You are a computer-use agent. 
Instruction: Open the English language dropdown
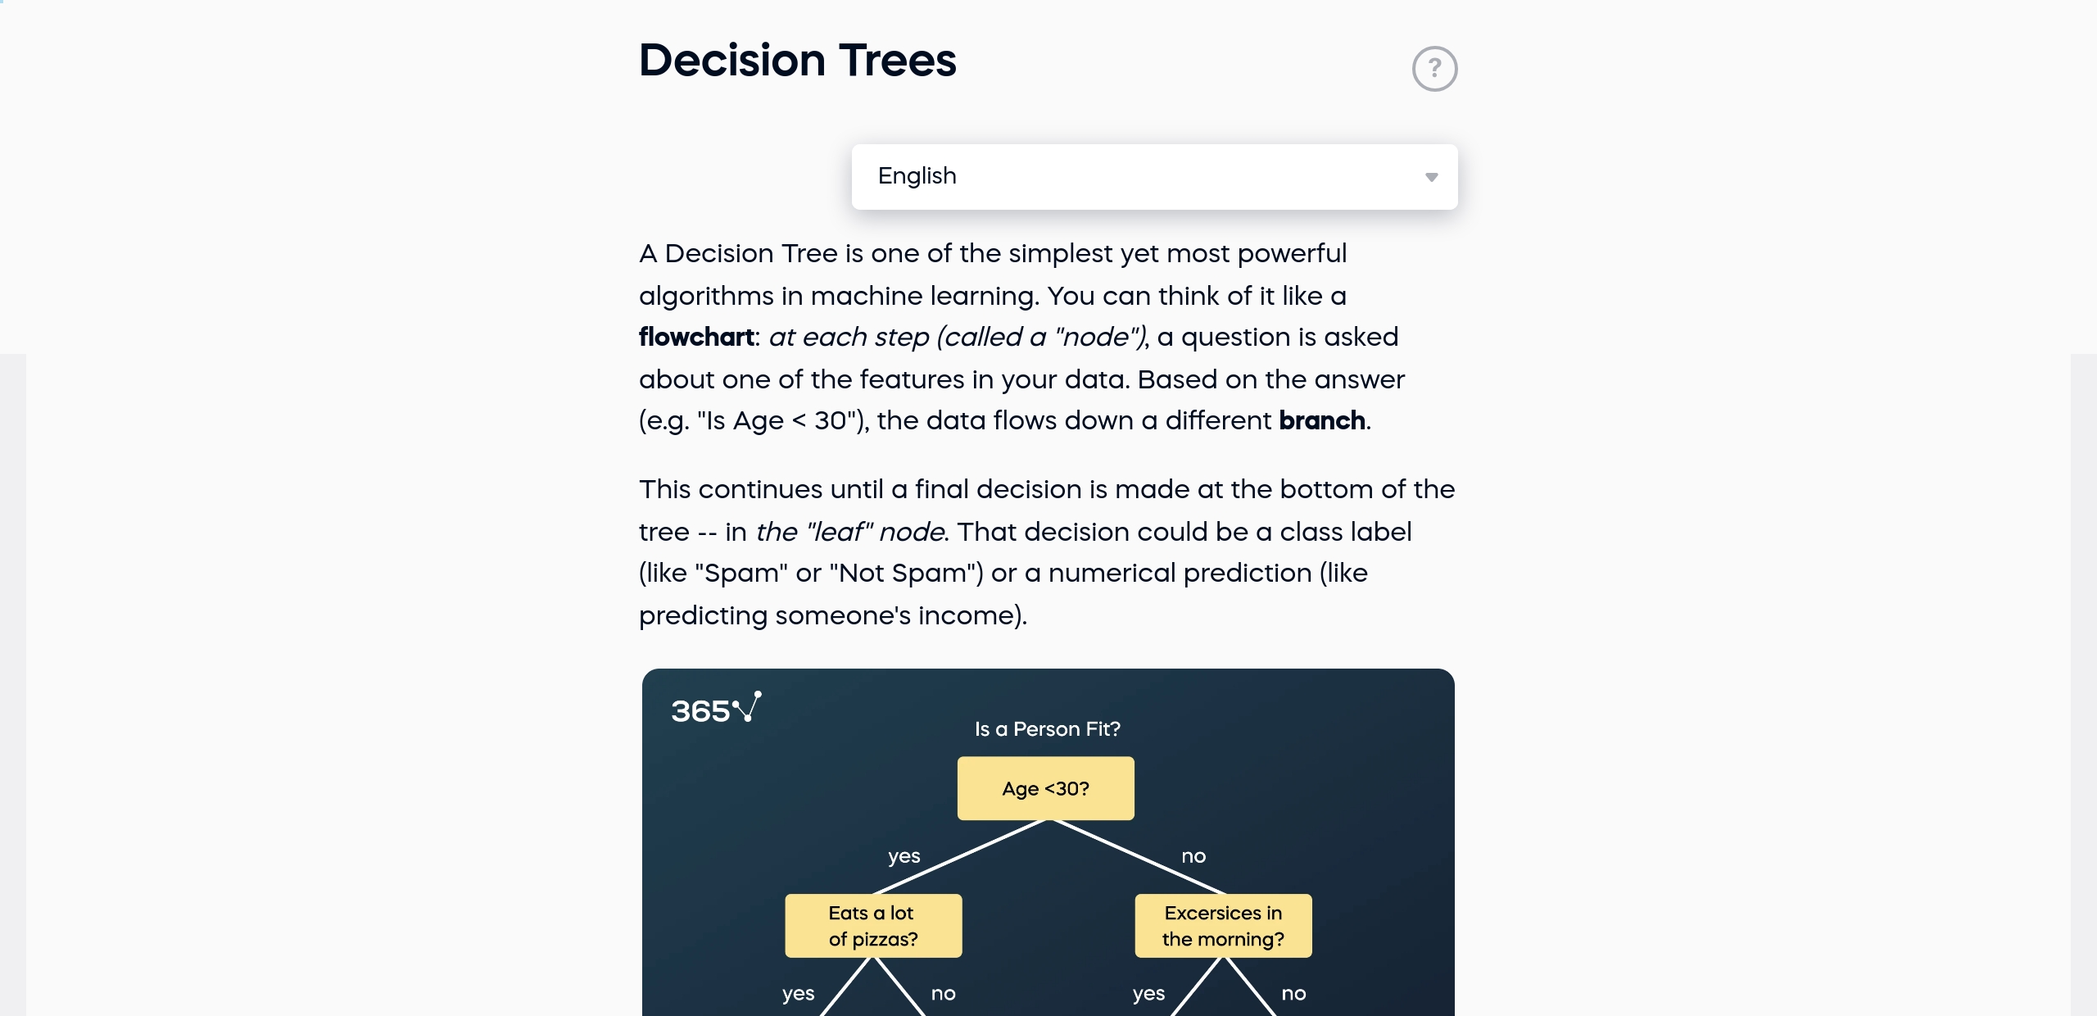1153,176
